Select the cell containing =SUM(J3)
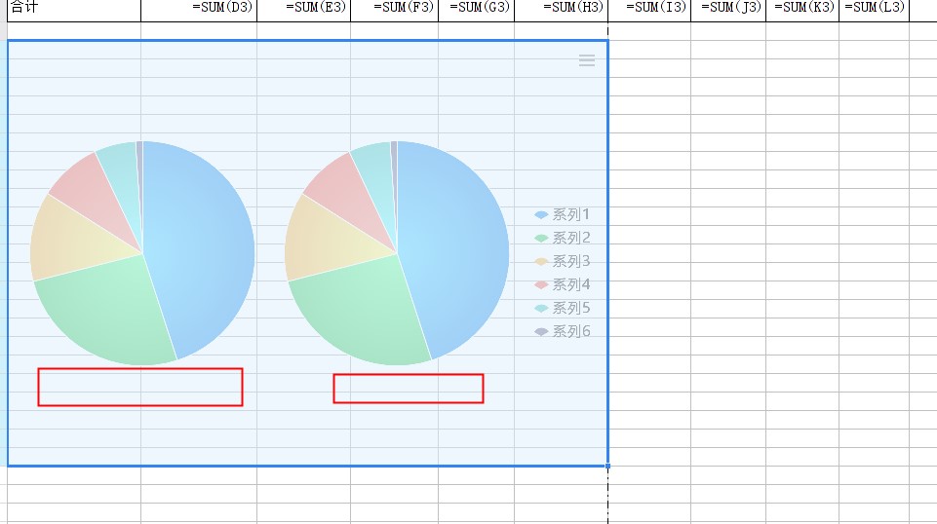The image size is (937, 524). coord(728,11)
